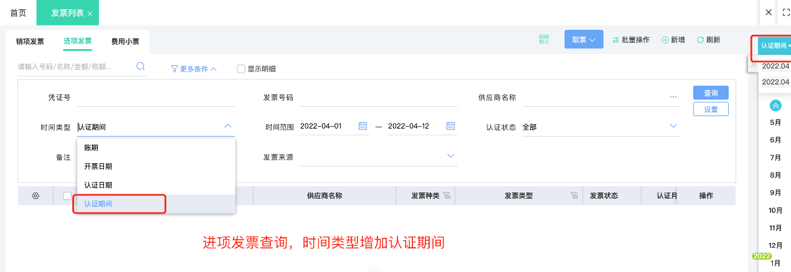Screen dimensions: 791x272
Task: Click the 设置 button
Action: [711, 109]
